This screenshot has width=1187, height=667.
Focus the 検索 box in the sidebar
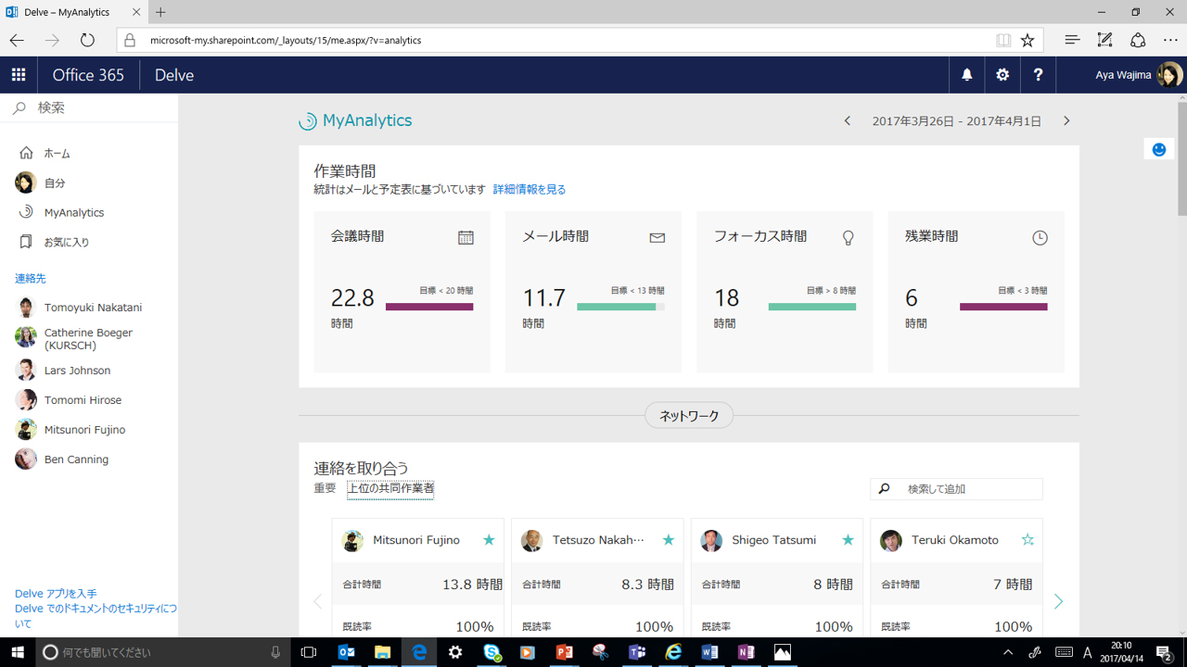(x=89, y=108)
